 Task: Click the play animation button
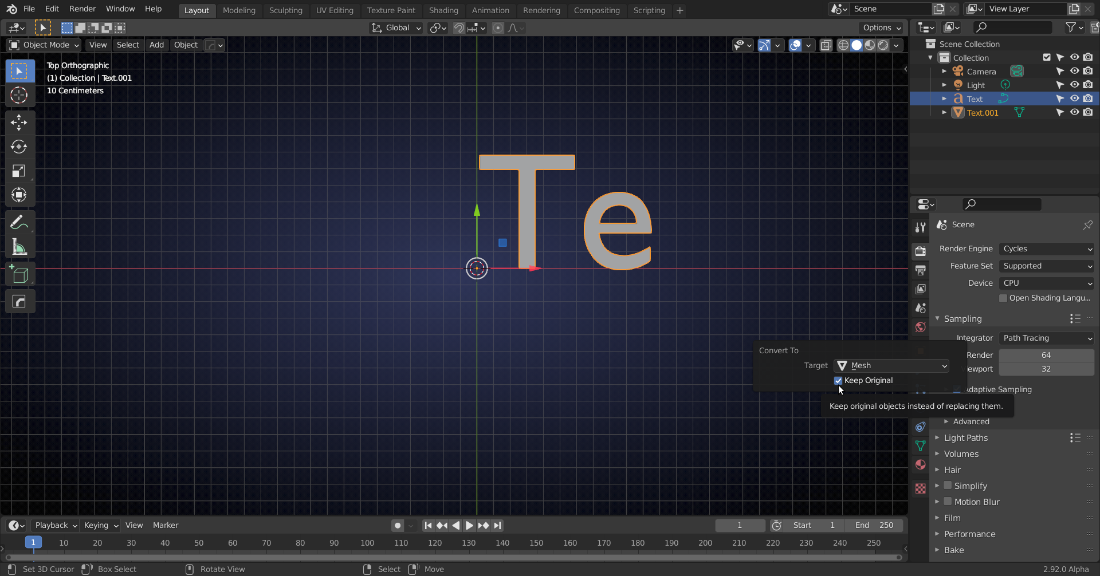(x=469, y=526)
